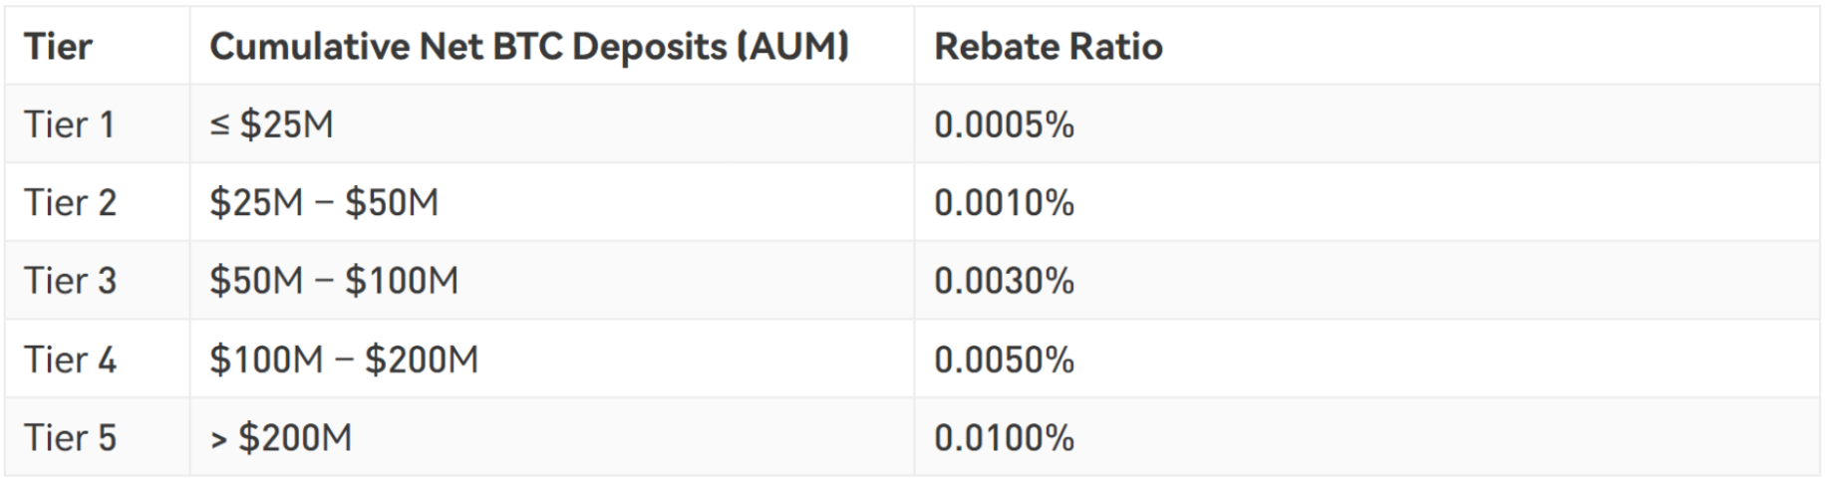Select the Tier 5 cell
The image size is (1825, 481).
70,438
